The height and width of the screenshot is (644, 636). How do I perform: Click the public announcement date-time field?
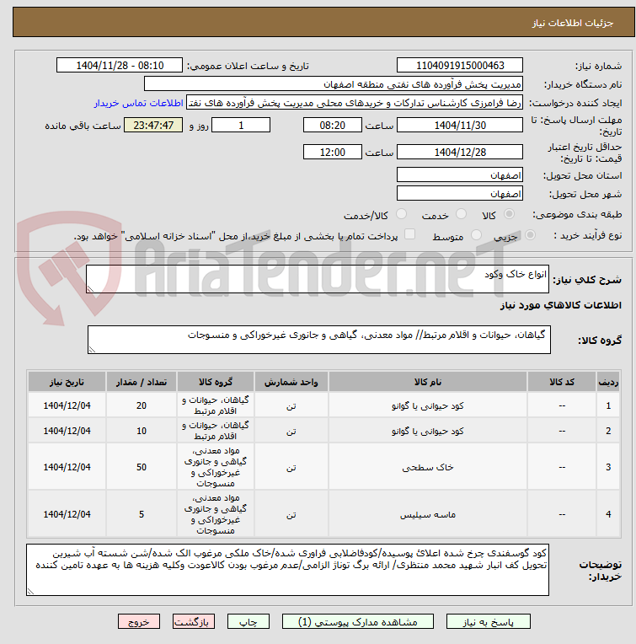[x=120, y=65]
